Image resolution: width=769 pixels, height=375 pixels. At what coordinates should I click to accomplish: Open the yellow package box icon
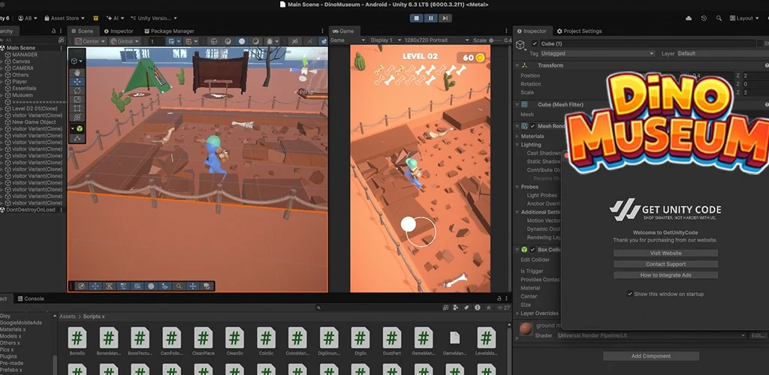(96, 18)
